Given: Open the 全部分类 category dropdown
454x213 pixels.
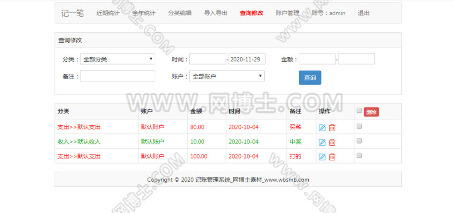Looking at the screenshot, I should (x=118, y=59).
